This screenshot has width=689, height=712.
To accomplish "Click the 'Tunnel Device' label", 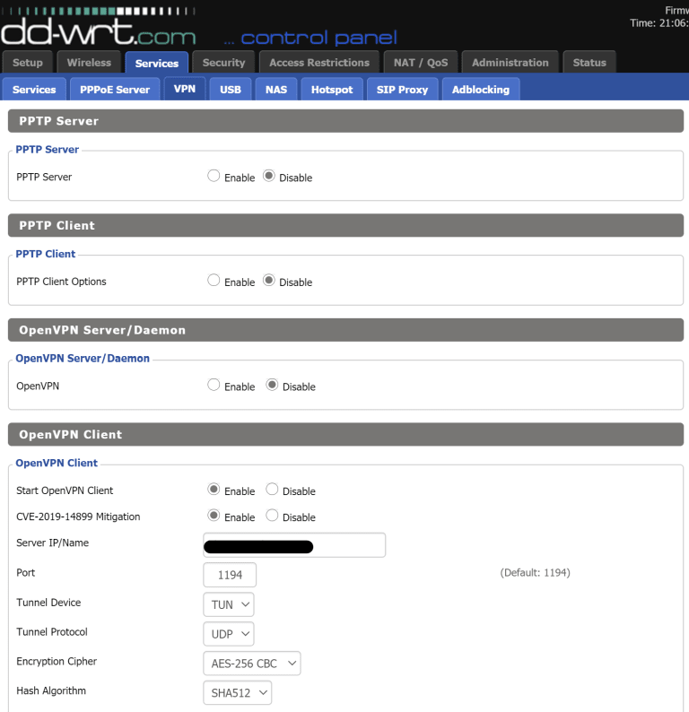I will [48, 602].
